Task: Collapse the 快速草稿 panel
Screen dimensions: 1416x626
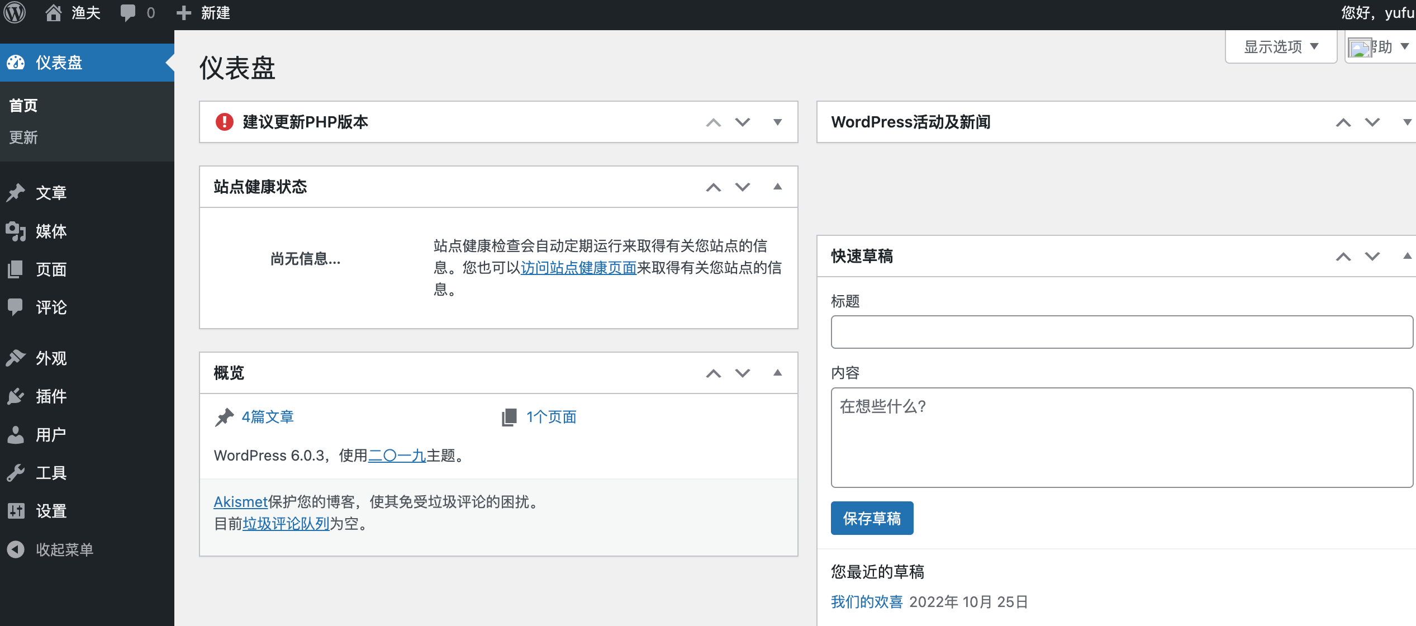Action: [x=1407, y=256]
